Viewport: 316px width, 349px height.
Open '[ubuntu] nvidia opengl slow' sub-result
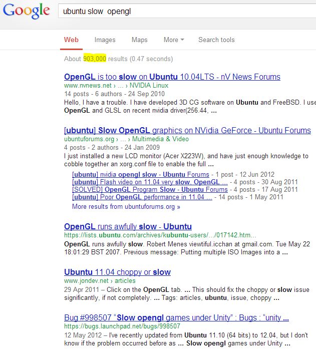coord(141,174)
